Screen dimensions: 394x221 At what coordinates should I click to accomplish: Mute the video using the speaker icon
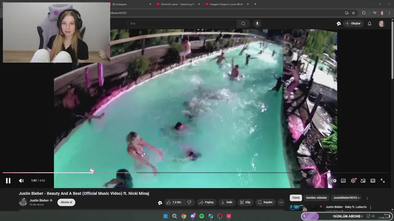[x=21, y=181]
